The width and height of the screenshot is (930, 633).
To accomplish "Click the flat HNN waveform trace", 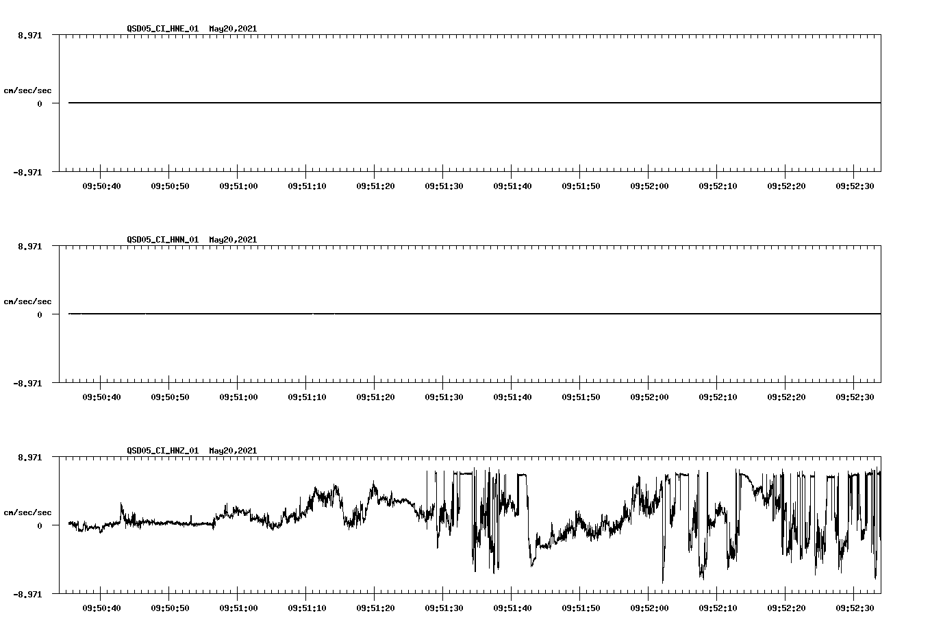I will pyautogui.click(x=411, y=314).
